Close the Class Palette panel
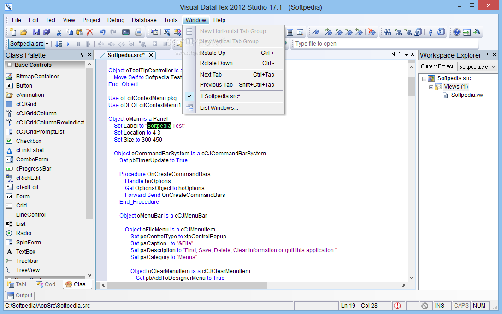502x314 pixels. pyautogui.click(x=89, y=55)
